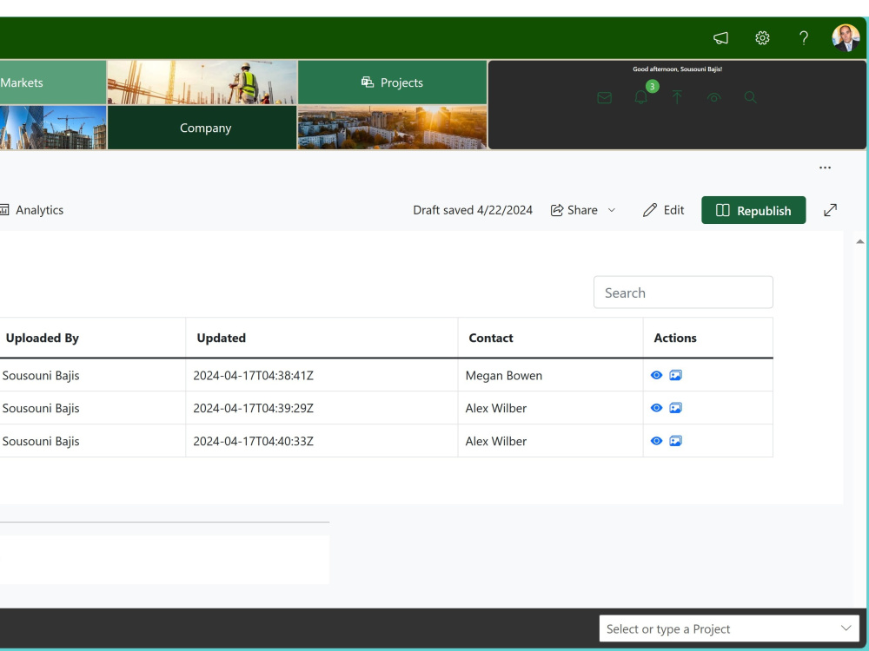This screenshot has width=869, height=651.
Task: Open the Share dropdown
Action: click(x=583, y=209)
